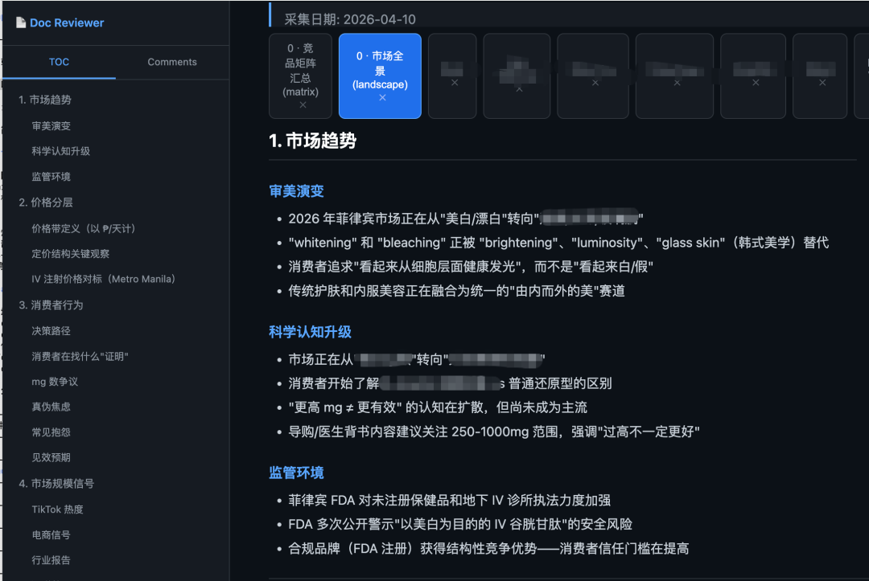Click the Doc Reviewer document icon
This screenshot has height=581, width=869.
coord(20,23)
